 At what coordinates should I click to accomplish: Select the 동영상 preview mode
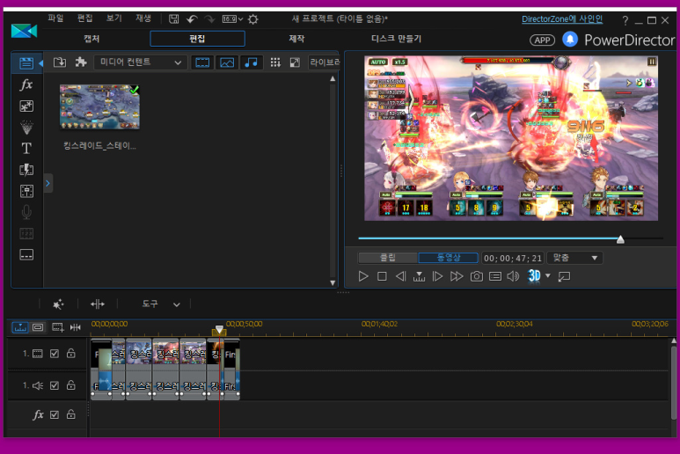448,258
